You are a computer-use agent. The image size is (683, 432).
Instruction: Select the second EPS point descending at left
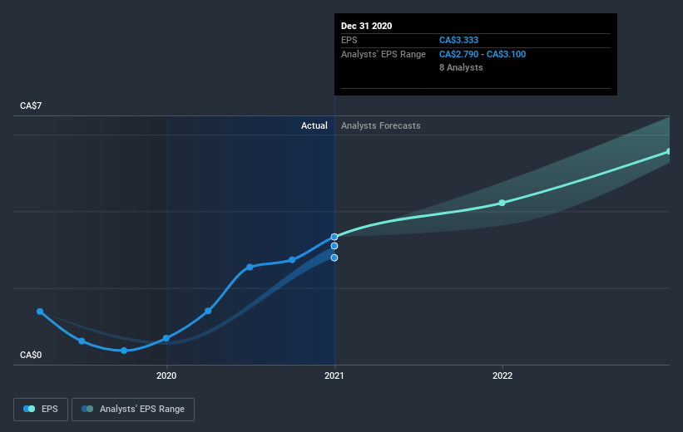[x=82, y=341]
